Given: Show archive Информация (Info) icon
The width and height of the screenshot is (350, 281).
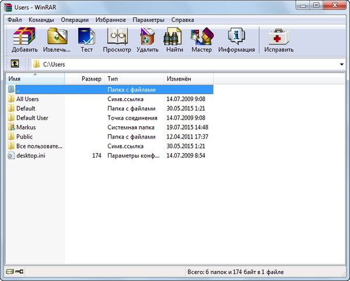Looking at the screenshot, I should (236, 40).
